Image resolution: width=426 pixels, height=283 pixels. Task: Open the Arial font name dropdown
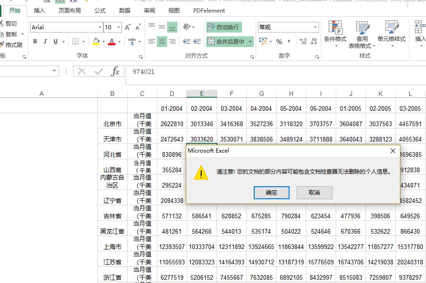100,27
